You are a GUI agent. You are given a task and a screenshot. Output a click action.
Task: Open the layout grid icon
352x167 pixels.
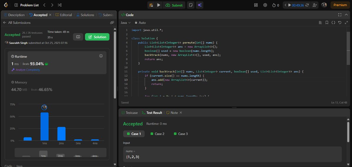coord(256,5)
